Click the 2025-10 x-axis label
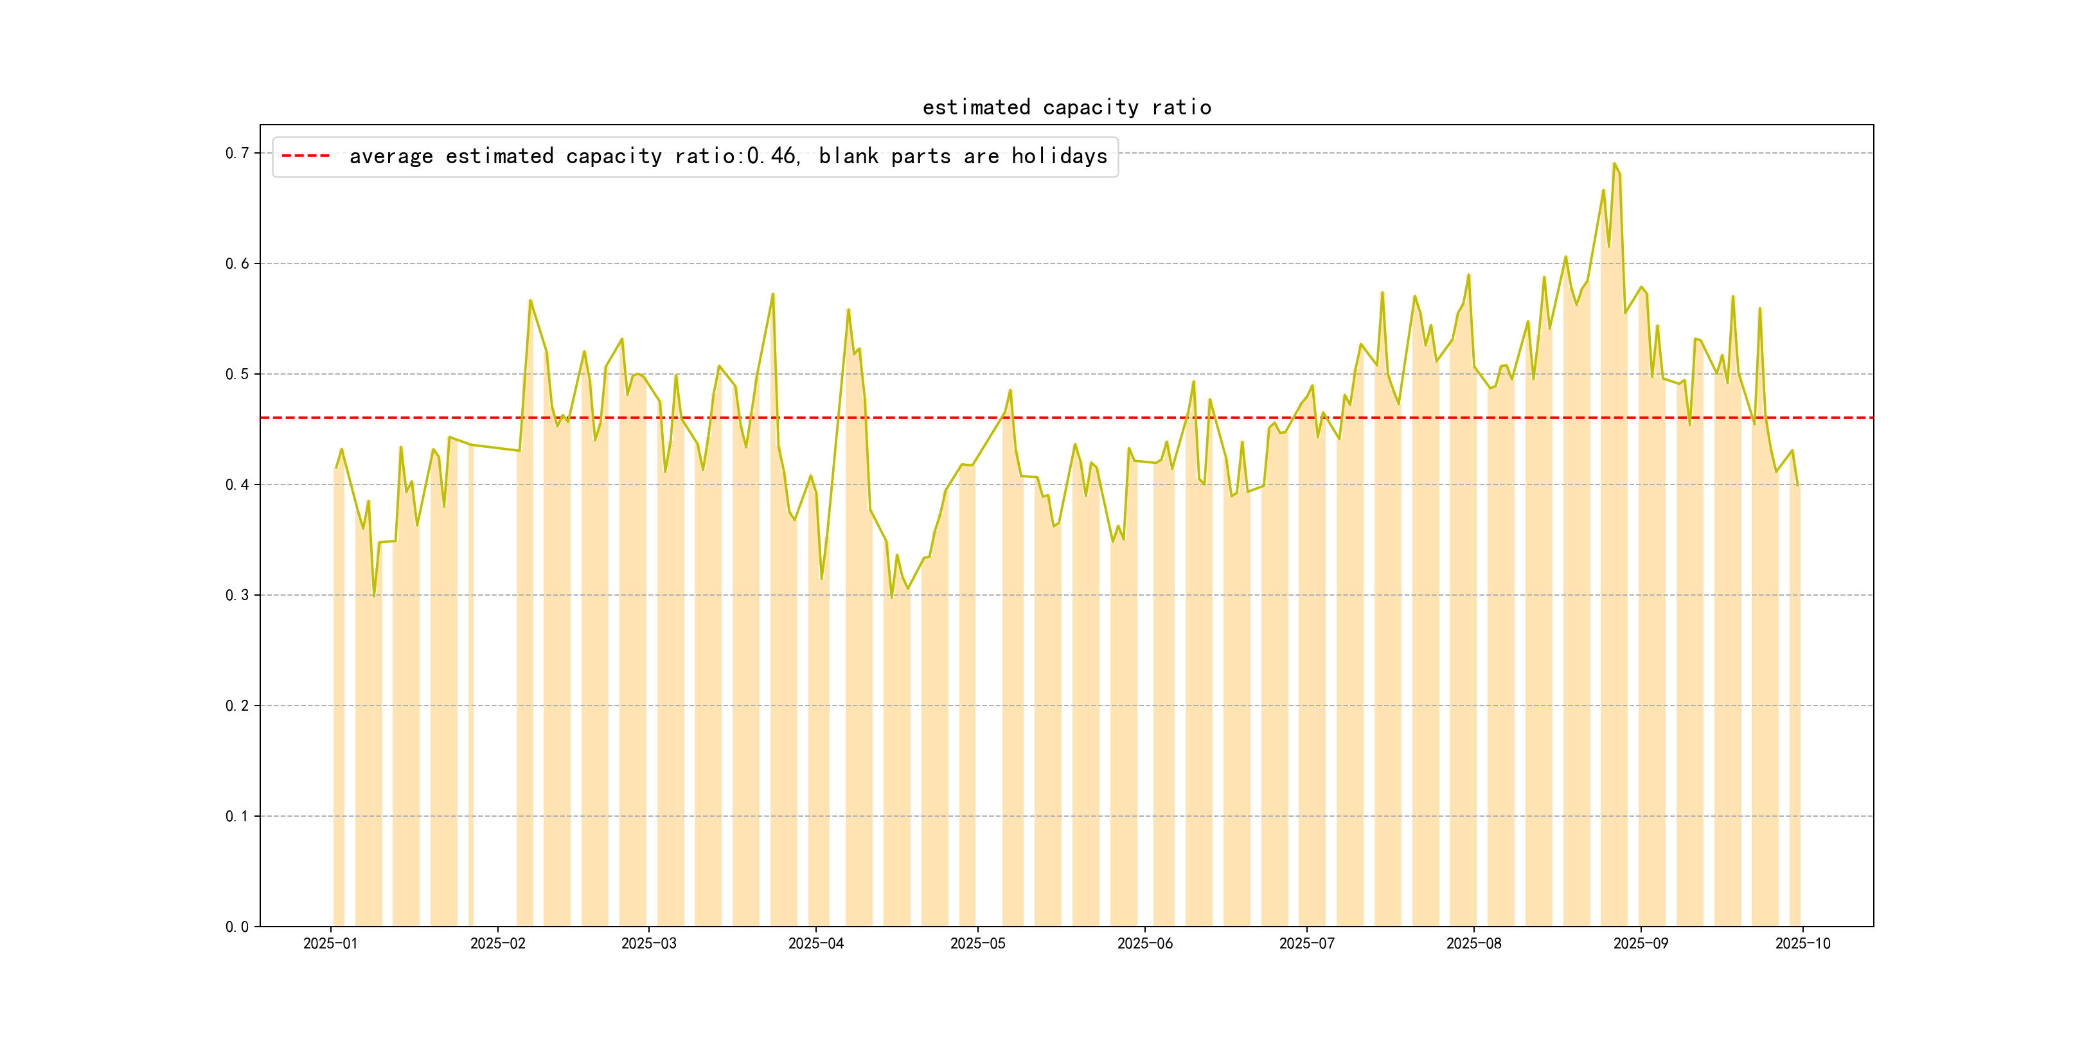 (1802, 943)
